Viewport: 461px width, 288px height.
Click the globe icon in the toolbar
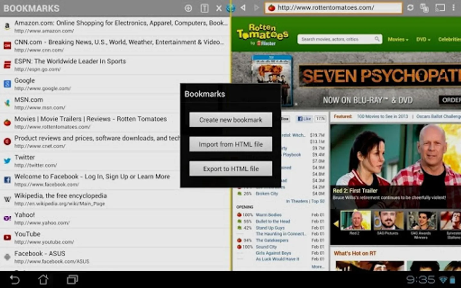[x=230, y=8]
